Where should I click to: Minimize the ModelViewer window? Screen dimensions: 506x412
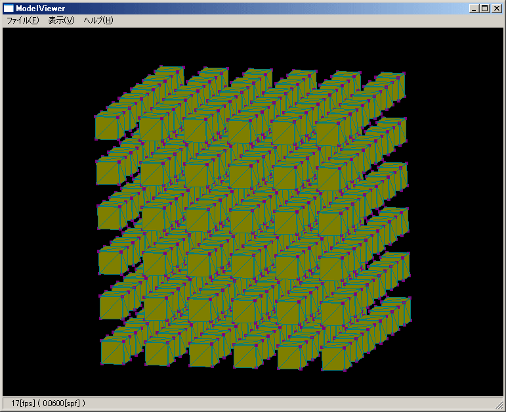pos(474,9)
